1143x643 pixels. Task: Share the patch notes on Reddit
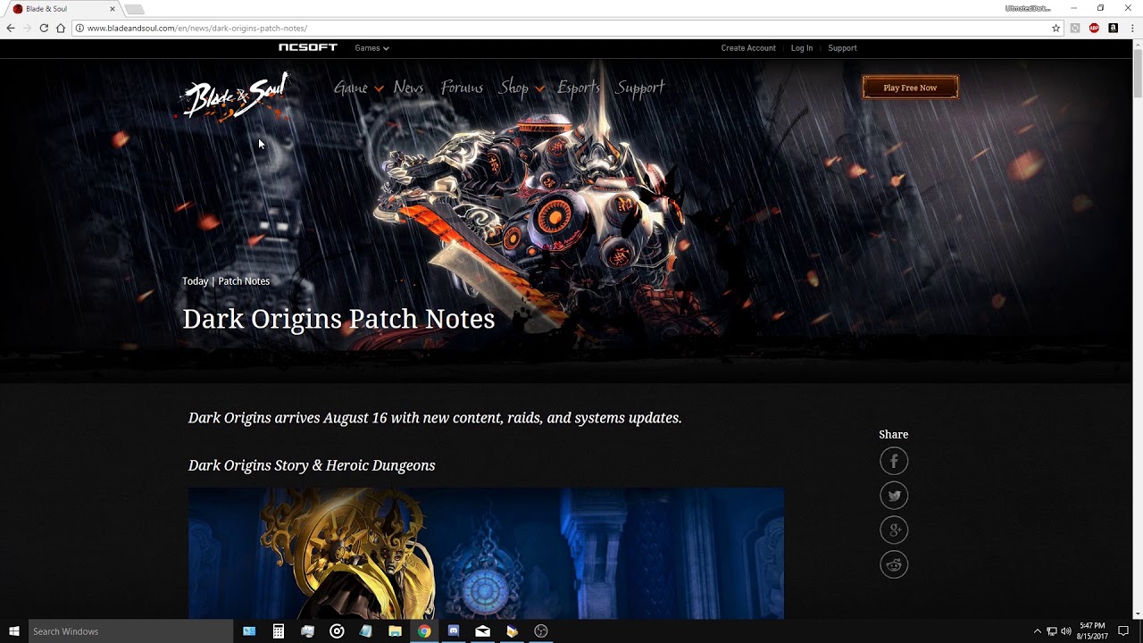point(894,564)
